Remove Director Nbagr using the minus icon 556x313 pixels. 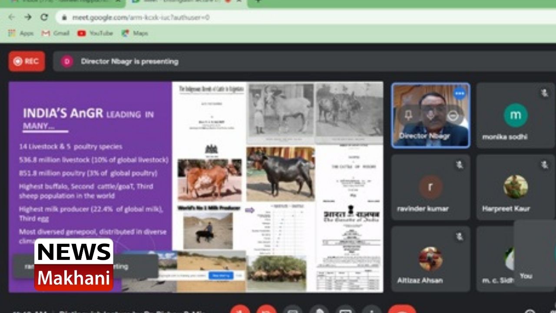click(x=453, y=116)
